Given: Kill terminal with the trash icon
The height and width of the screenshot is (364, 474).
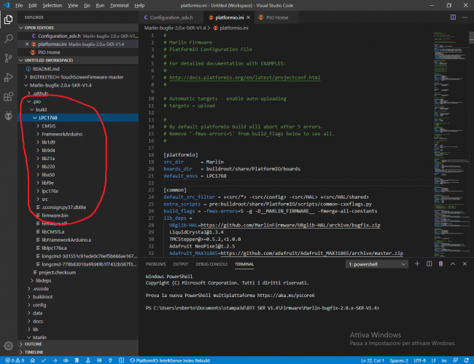Looking at the screenshot, I should (x=441, y=264).
